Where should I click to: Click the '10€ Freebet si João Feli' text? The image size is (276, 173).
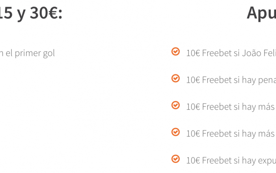pos(231,53)
